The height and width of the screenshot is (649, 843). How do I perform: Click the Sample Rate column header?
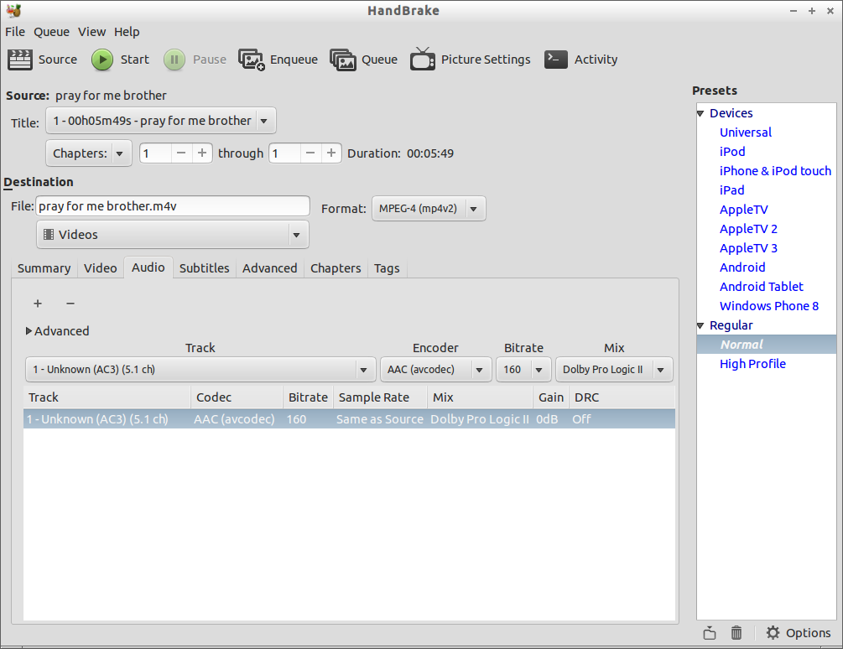pyautogui.click(x=381, y=397)
